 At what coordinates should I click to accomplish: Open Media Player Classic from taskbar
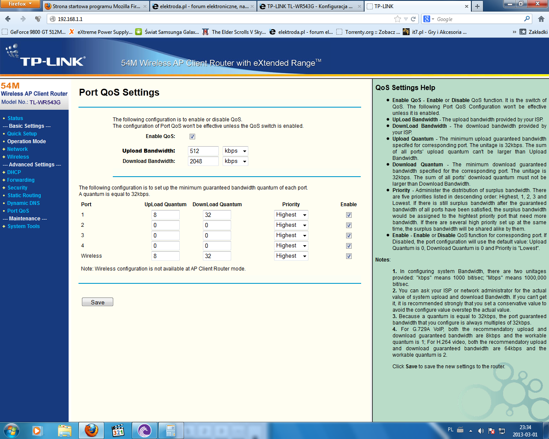pyautogui.click(x=118, y=430)
